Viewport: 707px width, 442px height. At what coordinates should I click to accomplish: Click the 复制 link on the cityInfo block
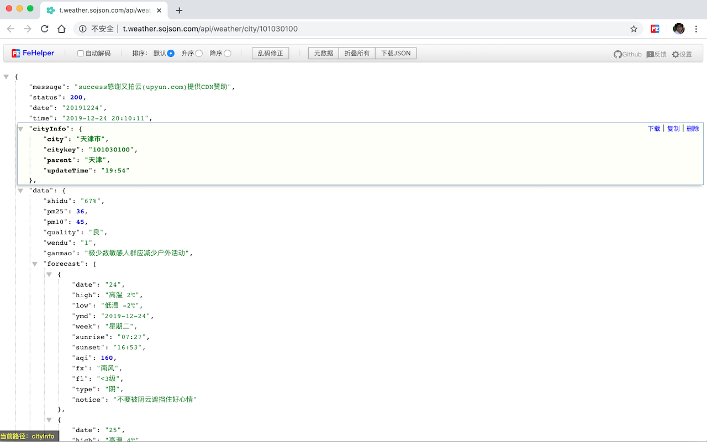(673, 128)
